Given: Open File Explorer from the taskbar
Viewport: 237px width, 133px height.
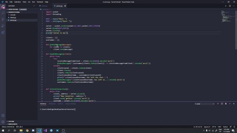Looking at the screenshot, I should click(21, 130).
